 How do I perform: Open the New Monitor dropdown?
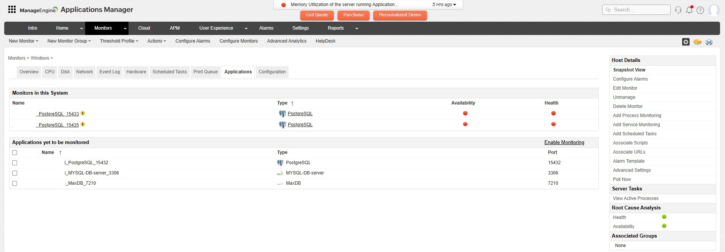point(24,41)
